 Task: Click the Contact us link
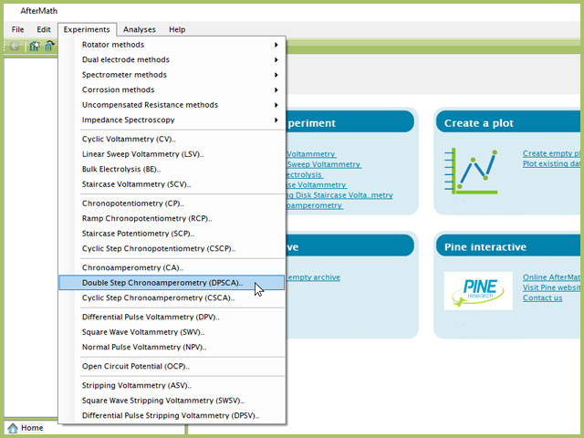pyautogui.click(x=542, y=298)
